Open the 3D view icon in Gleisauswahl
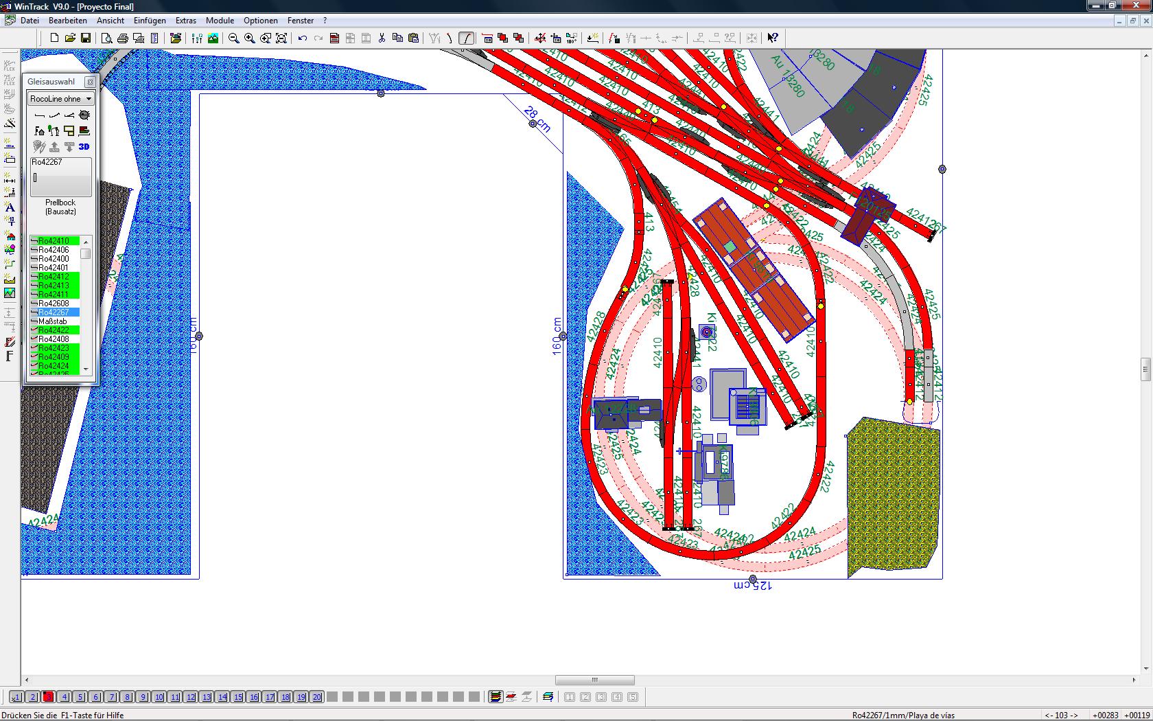 84,146
